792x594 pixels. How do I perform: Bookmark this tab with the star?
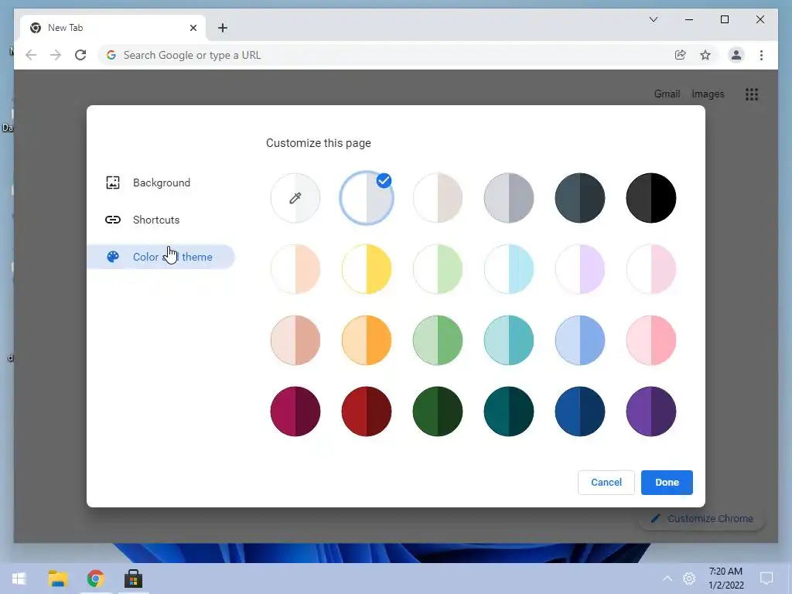coord(705,55)
